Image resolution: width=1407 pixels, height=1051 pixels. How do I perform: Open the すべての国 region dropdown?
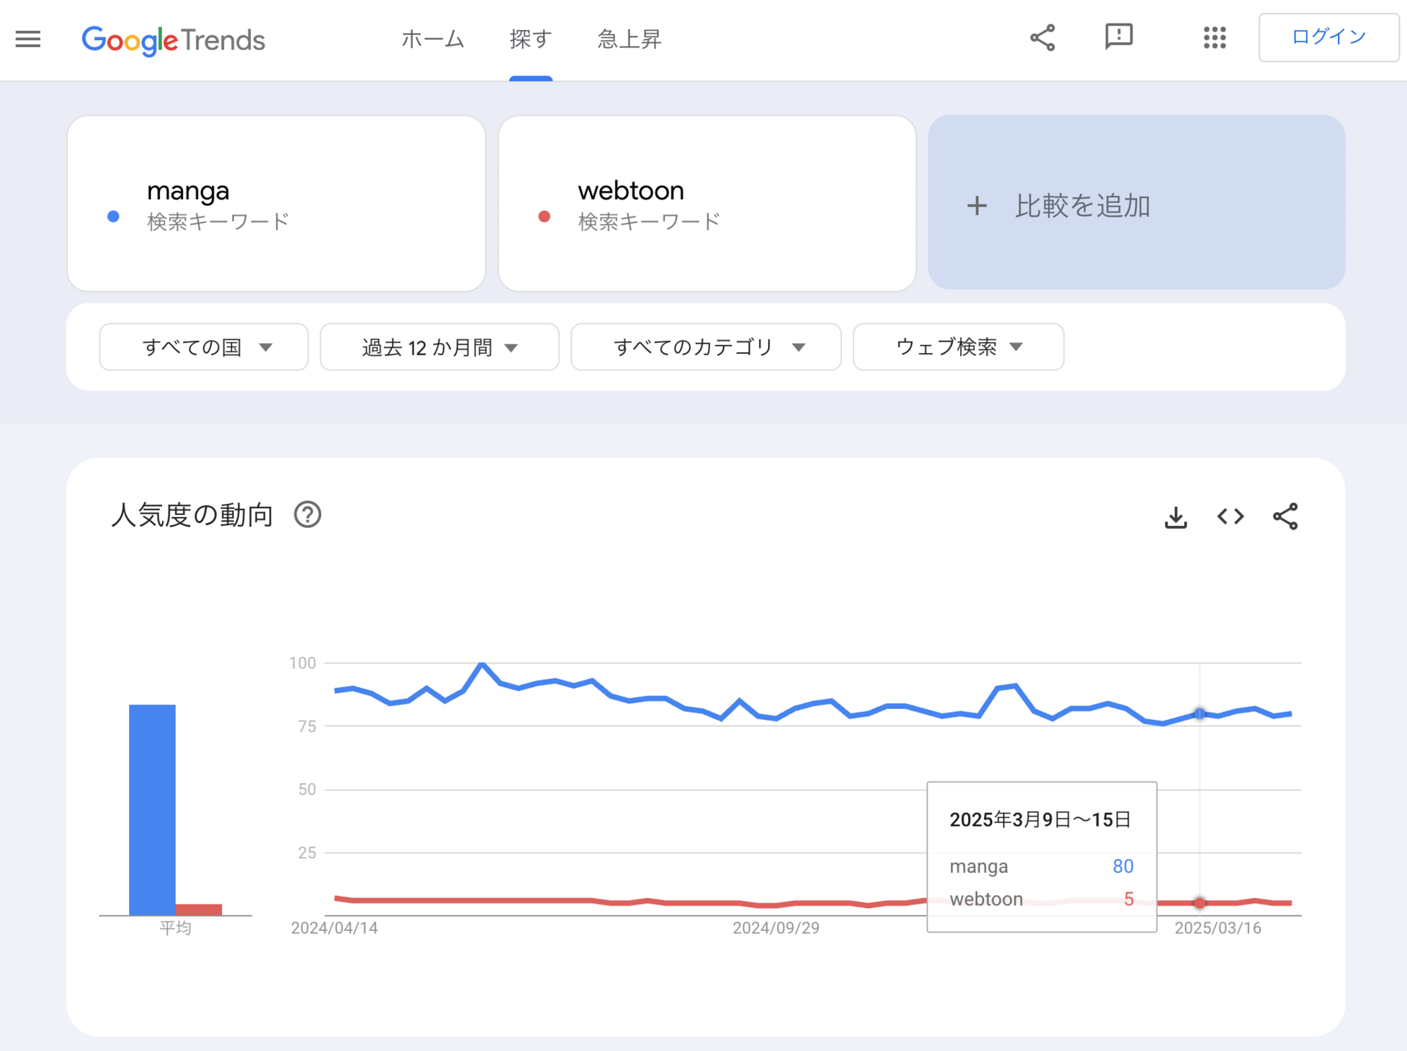[x=204, y=347]
